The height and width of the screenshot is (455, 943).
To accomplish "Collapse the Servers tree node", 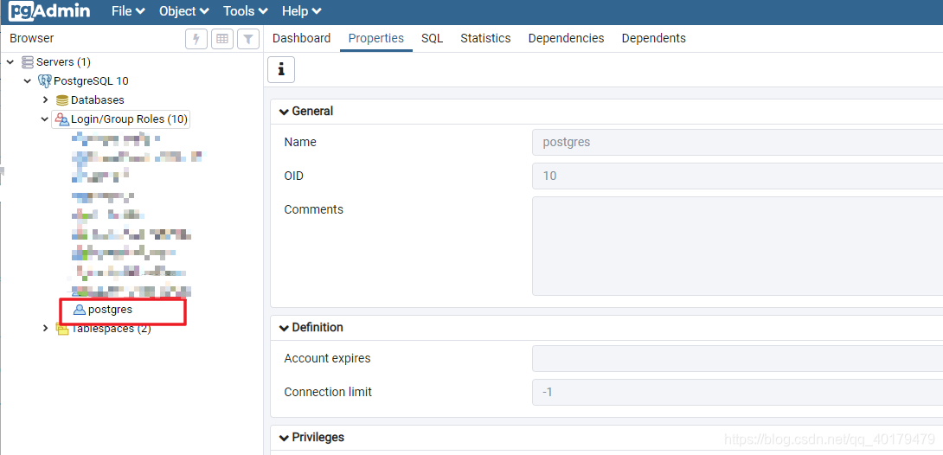I will tap(11, 62).
